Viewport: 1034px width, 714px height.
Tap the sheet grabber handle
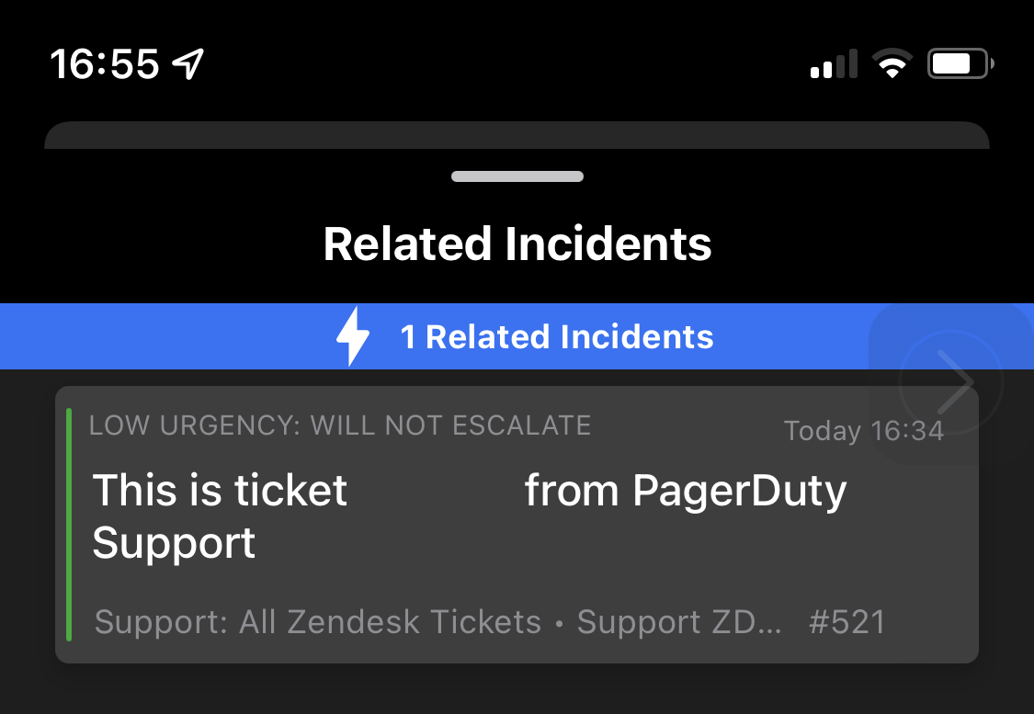[x=517, y=176]
